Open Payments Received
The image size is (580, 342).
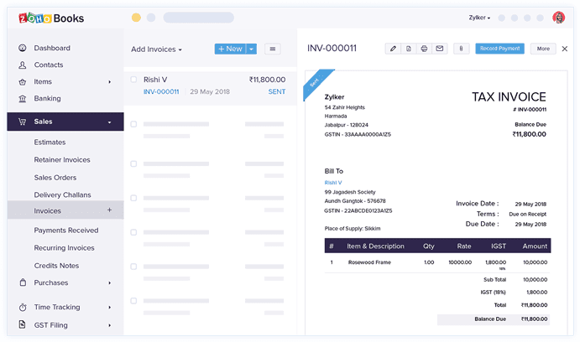tap(66, 231)
